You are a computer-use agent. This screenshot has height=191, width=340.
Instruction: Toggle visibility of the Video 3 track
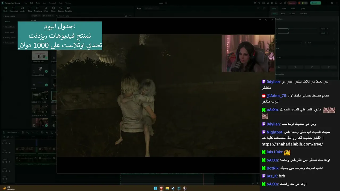(x=10, y=153)
